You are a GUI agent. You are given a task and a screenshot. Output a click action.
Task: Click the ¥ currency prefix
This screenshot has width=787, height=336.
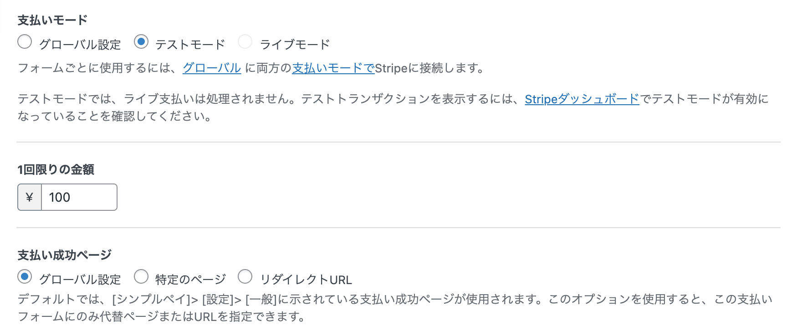tap(29, 197)
